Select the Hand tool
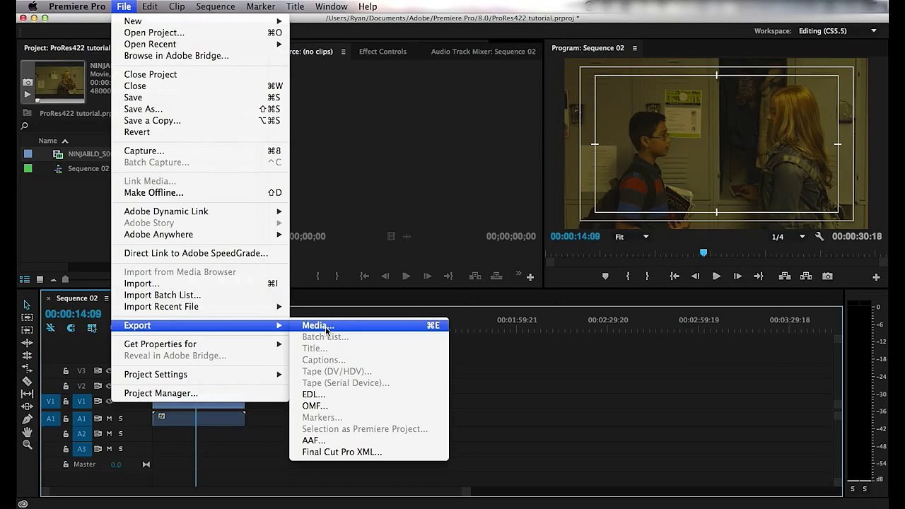The image size is (905, 509). [27, 432]
